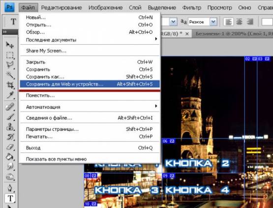Click the text color swatch in options bar
Image resolution: width=273 pixels, height=208 pixels.
(x=268, y=22)
